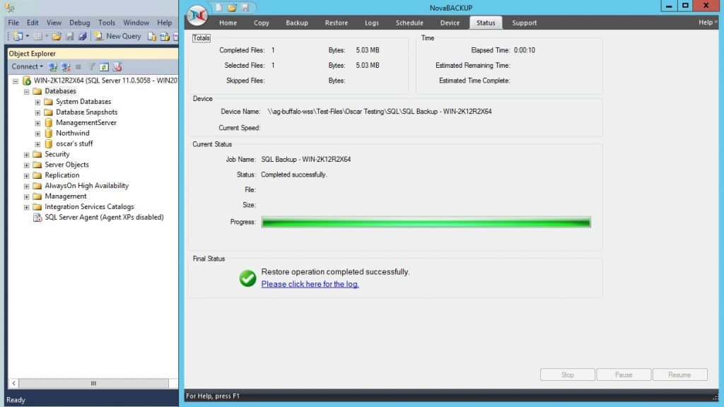Switch to the Logs tab in NovaBACKUP
The image size is (724, 407).
pyautogui.click(x=372, y=23)
